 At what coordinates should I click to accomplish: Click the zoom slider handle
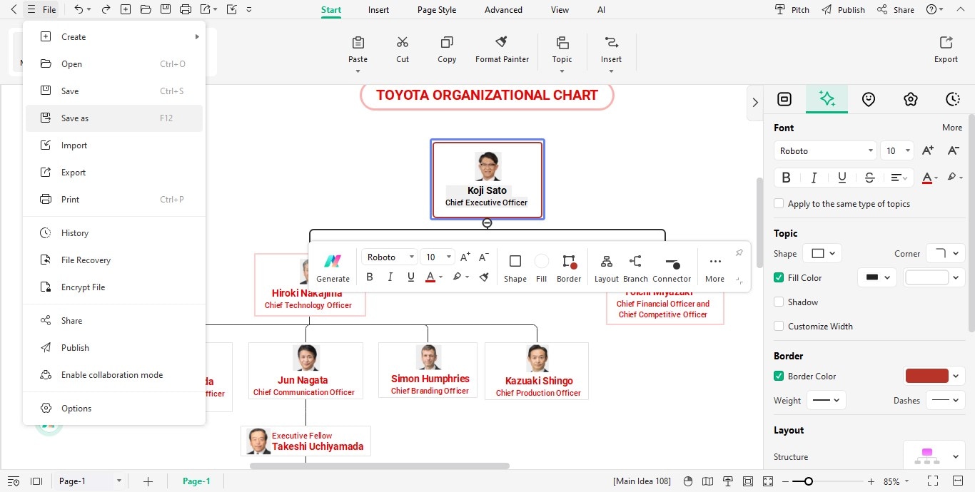808,481
